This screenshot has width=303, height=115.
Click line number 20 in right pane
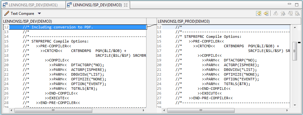tap(159, 65)
